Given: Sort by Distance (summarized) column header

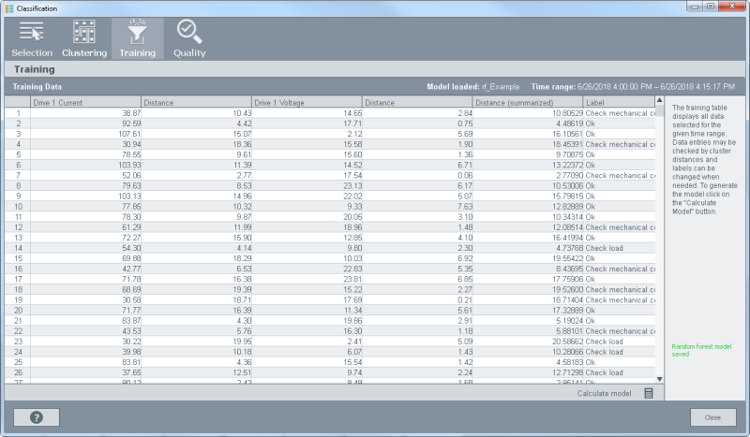Looking at the screenshot, I should pos(527,102).
